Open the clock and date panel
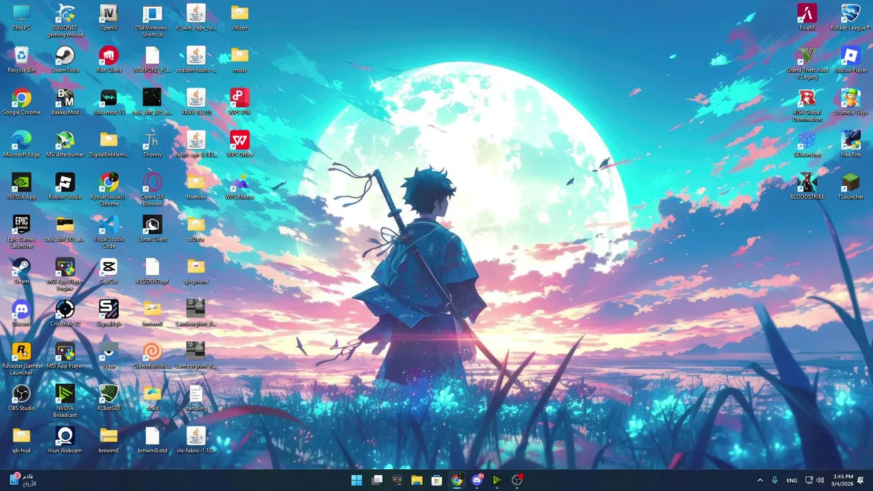This screenshot has width=873, height=491. (x=843, y=480)
